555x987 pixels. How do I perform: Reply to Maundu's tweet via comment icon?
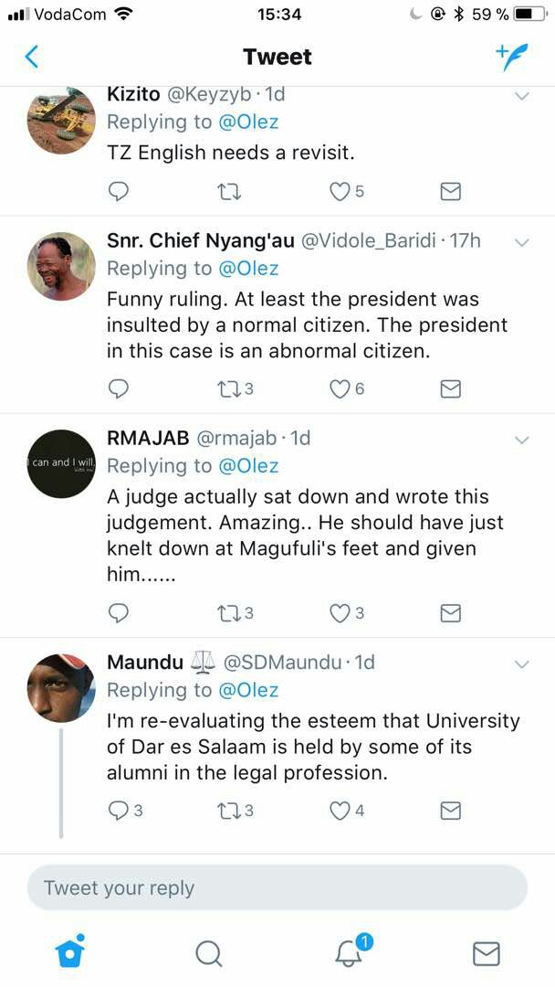pyautogui.click(x=119, y=811)
